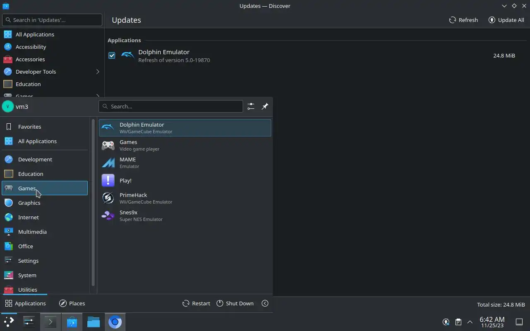Switch to the Applications tab in launcher

[x=25, y=303]
